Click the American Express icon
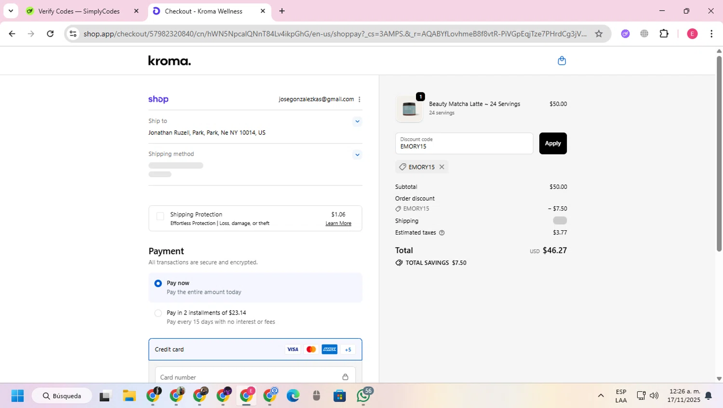The width and height of the screenshot is (723, 408). click(x=330, y=349)
